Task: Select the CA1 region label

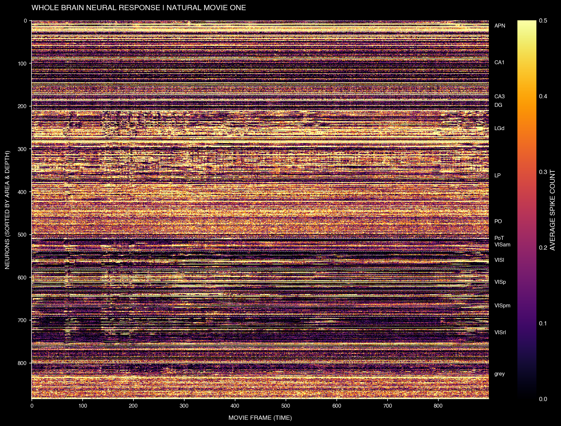Action: [499, 63]
